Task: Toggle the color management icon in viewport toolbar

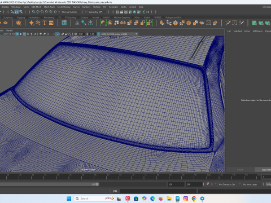Action: click(x=99, y=34)
